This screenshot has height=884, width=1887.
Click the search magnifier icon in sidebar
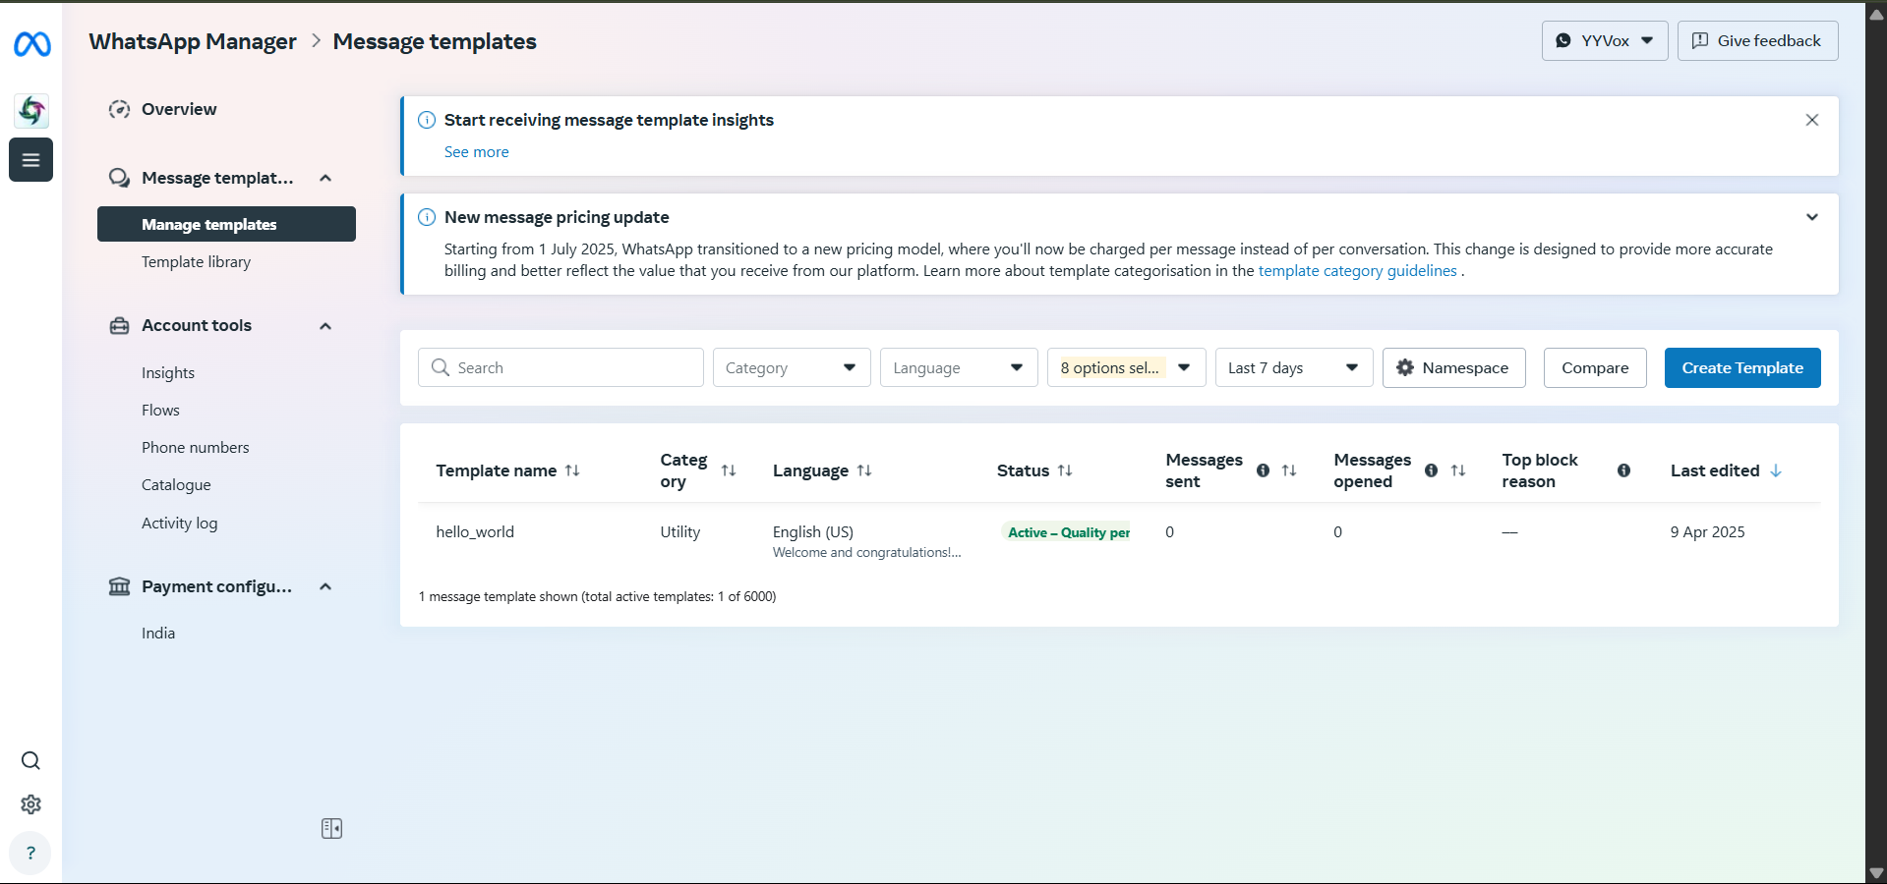(x=30, y=761)
